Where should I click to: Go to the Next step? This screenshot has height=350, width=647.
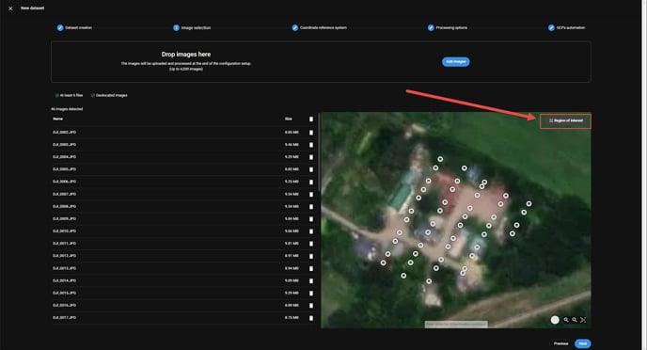point(582,343)
